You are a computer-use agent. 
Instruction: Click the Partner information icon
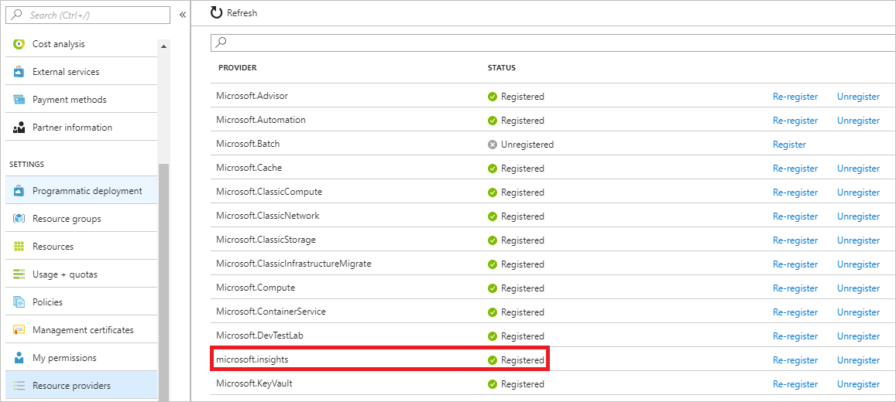tap(19, 128)
